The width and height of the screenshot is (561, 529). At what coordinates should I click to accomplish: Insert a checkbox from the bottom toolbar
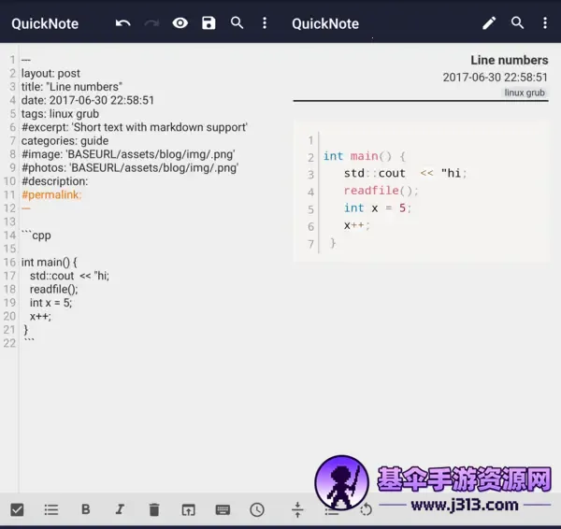point(17,509)
